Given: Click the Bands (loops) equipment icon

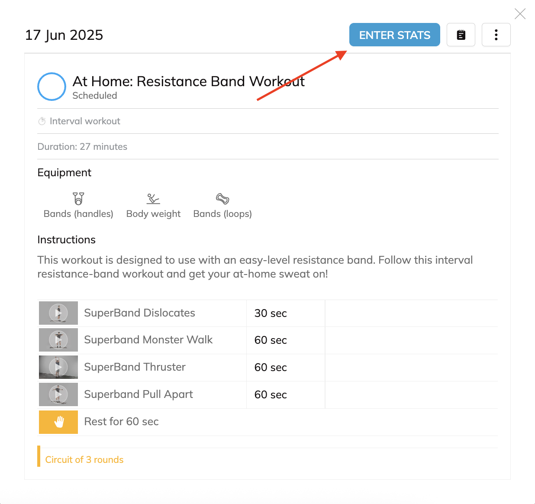Looking at the screenshot, I should point(222,199).
